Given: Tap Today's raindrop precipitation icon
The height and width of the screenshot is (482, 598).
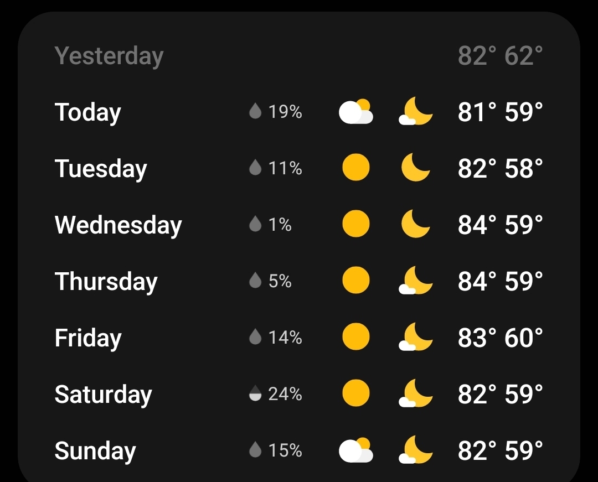Looking at the screenshot, I should coord(255,112).
